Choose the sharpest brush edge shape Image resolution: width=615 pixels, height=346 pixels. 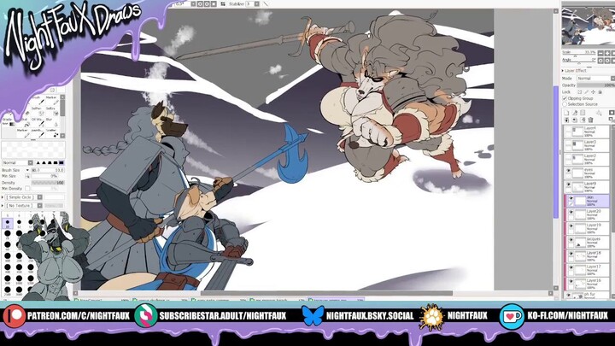pyautogui.click(x=38, y=163)
